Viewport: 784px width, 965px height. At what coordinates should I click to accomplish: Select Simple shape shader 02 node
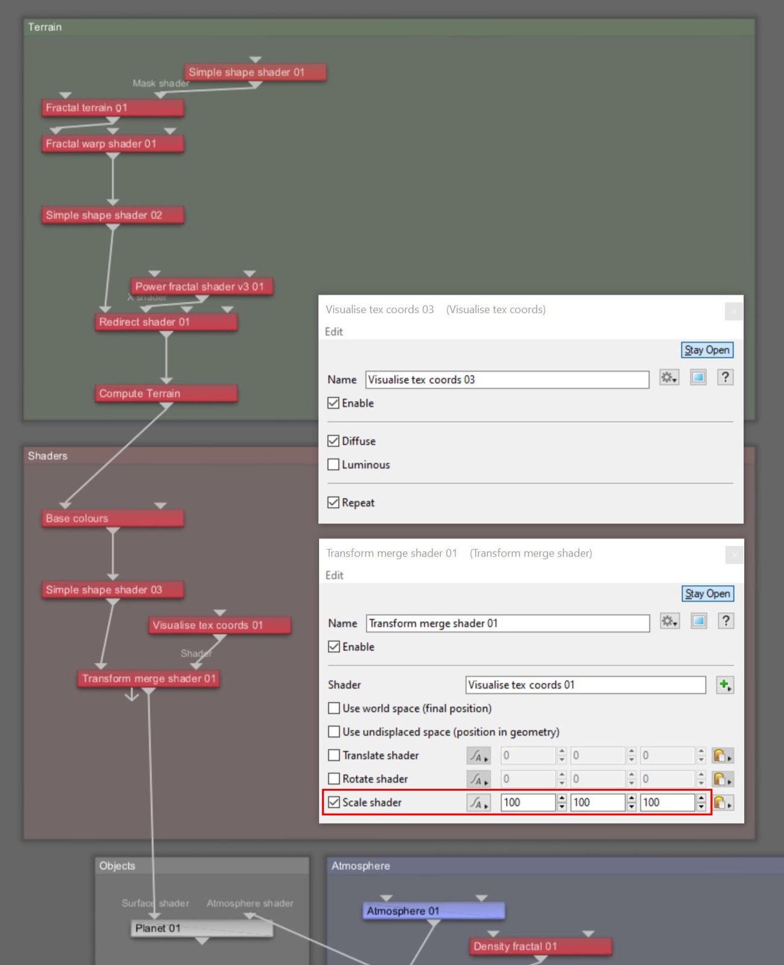[113, 215]
